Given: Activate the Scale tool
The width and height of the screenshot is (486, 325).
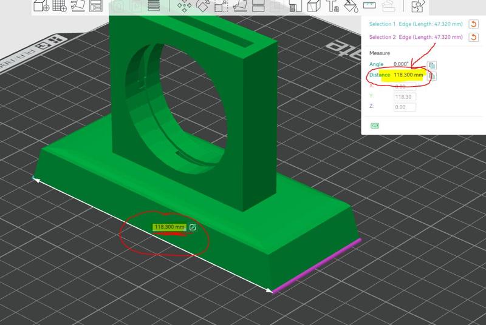Looking at the screenshot, I should [x=221, y=7].
